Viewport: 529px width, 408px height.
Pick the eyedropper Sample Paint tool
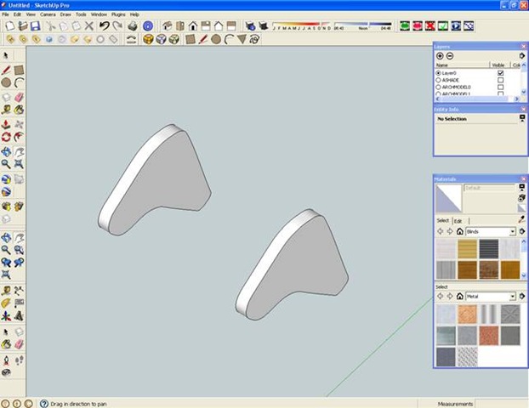pyautogui.click(x=521, y=219)
